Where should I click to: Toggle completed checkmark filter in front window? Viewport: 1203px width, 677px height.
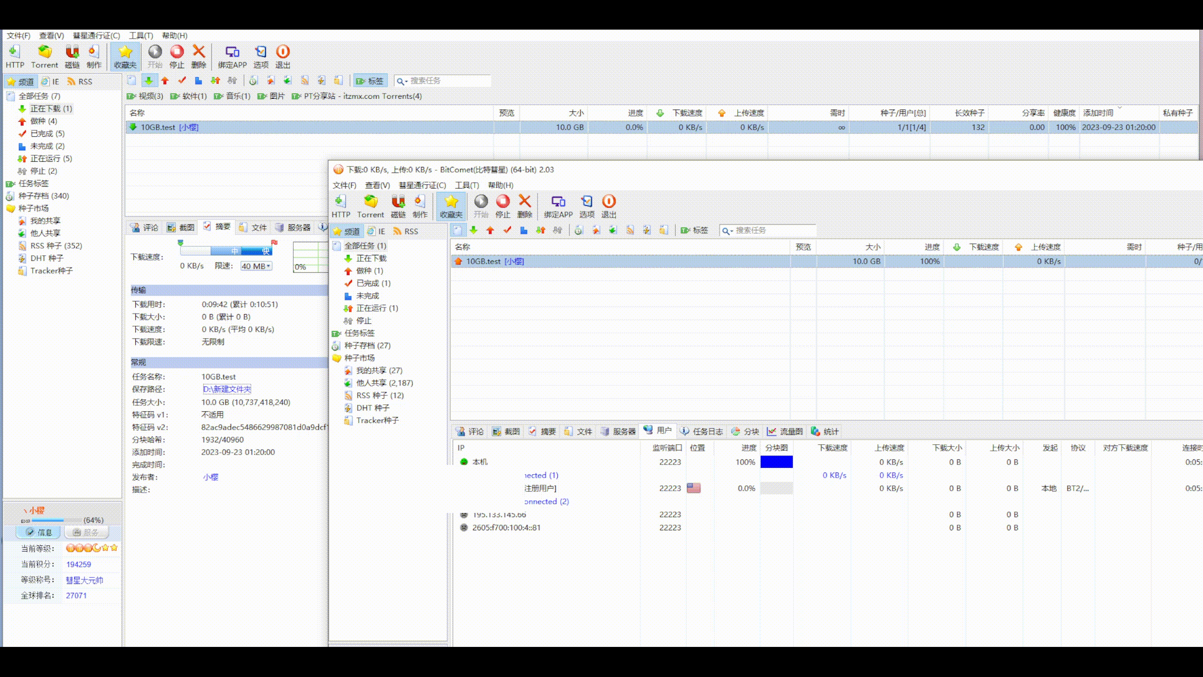coord(507,230)
